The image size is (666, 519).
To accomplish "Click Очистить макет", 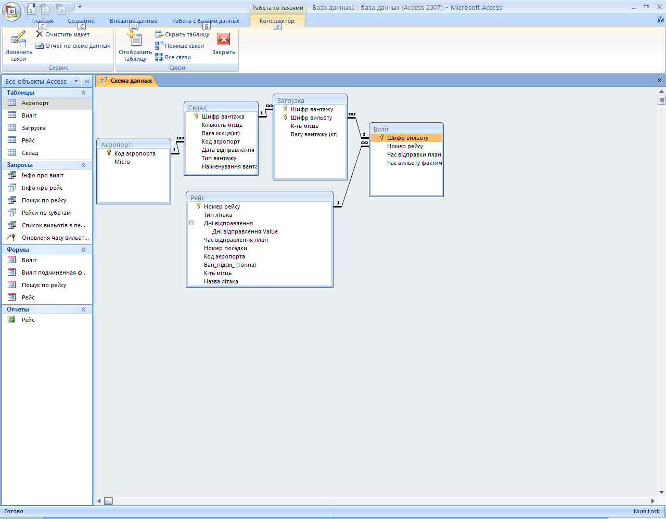I will 62,34.
